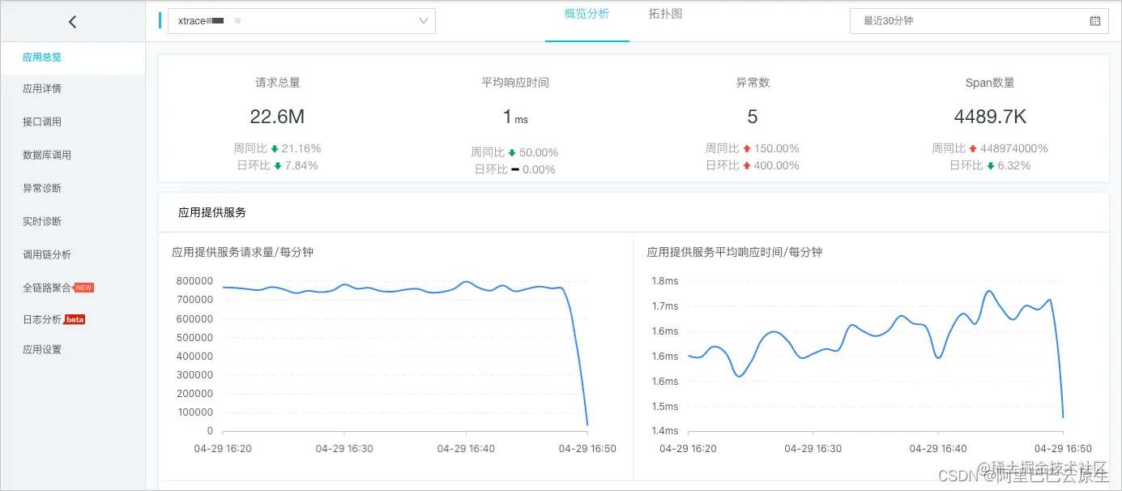Open 异常诊断 in sidebar

pos(42,188)
